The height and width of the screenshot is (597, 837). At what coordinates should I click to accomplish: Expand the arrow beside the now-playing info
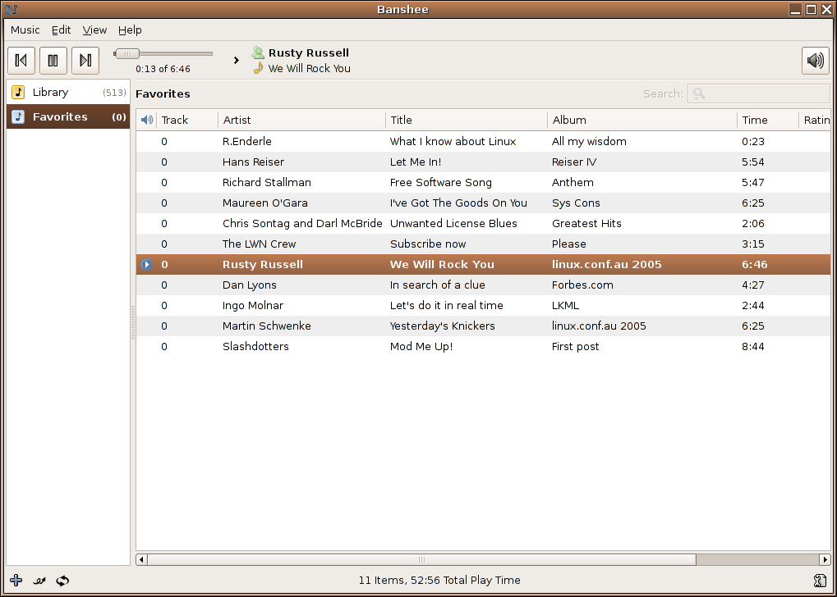point(237,61)
